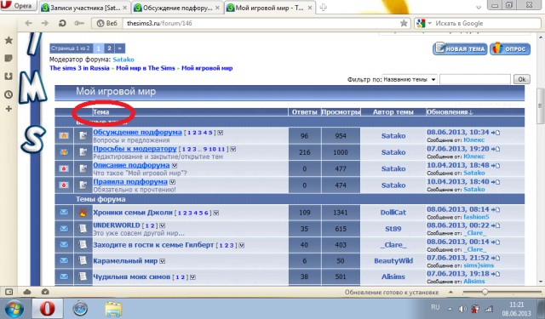Open the Названию темы filter dropdown

click(410, 79)
